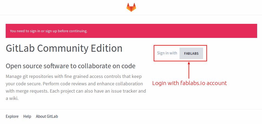Screen dimensions: 262x124
Task: Click the GitLab fox logo
Action: 131,7
